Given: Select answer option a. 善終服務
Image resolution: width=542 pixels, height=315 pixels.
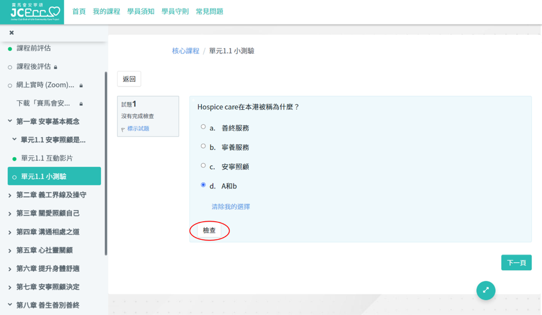Looking at the screenshot, I should (203, 127).
